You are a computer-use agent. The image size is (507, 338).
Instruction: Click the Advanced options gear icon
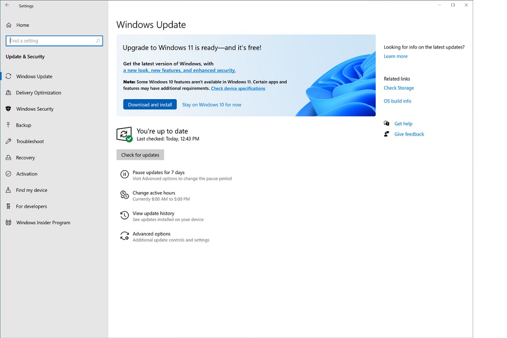click(x=124, y=236)
